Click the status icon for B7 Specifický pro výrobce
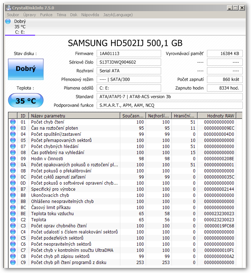 click(x=13, y=189)
